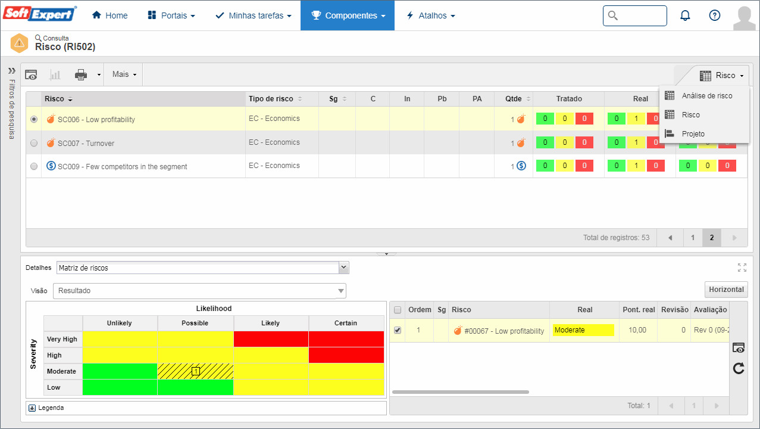The image size is (760, 429).
Task: Open the Visão Resultado dropdown
Action: pos(199,291)
